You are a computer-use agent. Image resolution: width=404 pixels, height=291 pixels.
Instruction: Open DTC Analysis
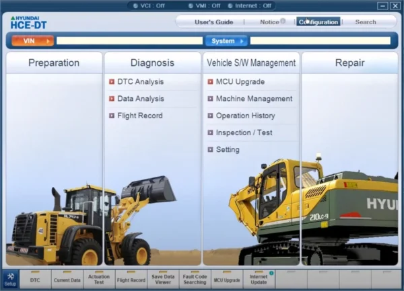(141, 82)
